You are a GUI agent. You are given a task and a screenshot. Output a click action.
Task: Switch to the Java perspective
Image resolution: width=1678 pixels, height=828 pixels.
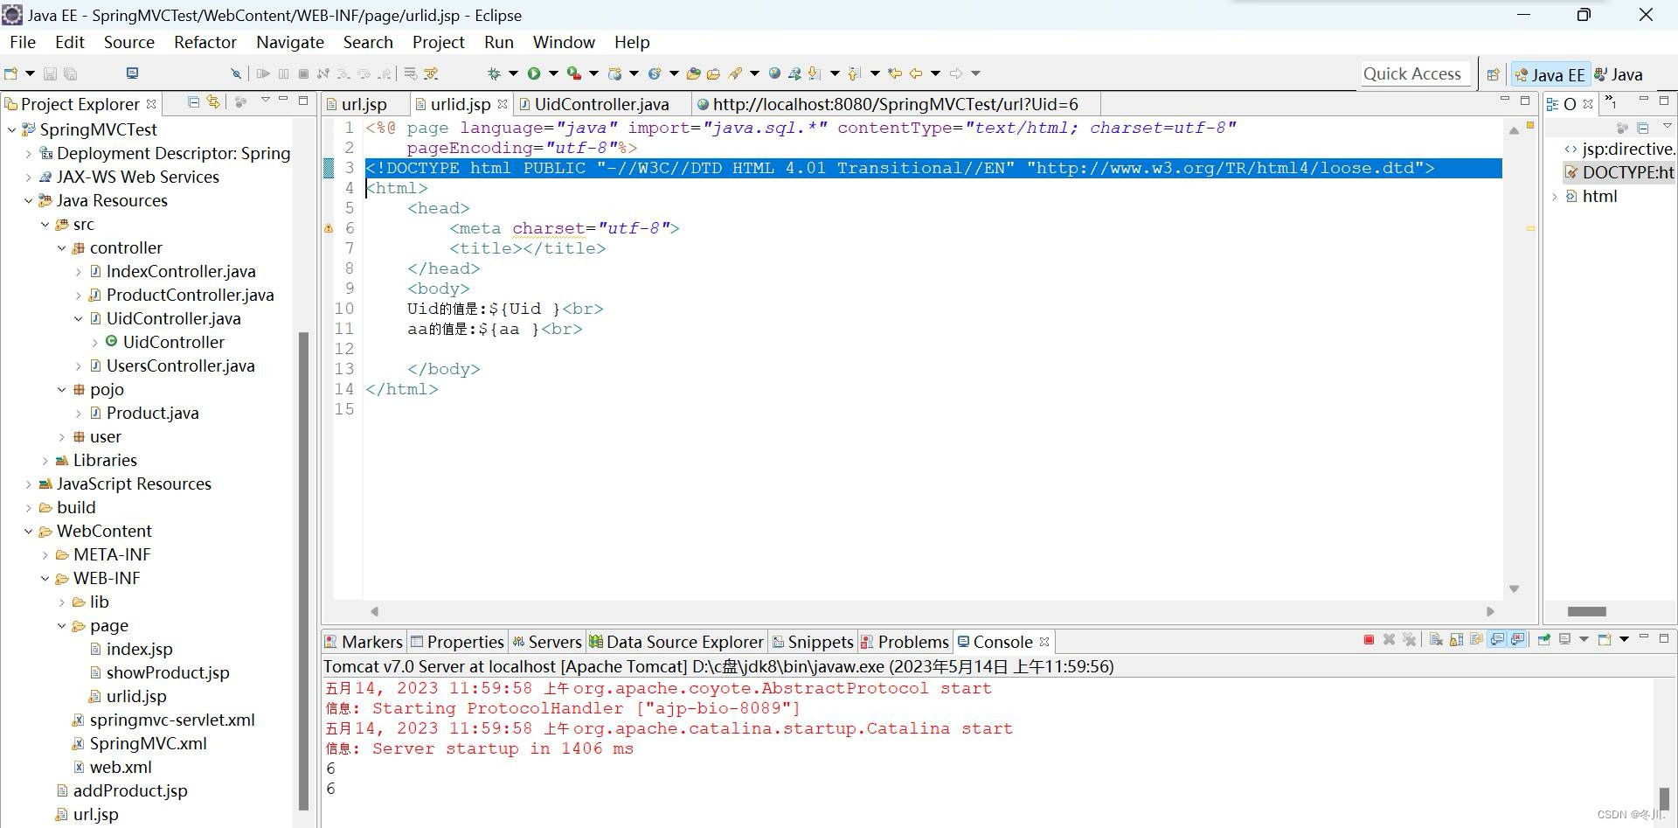tap(1619, 74)
